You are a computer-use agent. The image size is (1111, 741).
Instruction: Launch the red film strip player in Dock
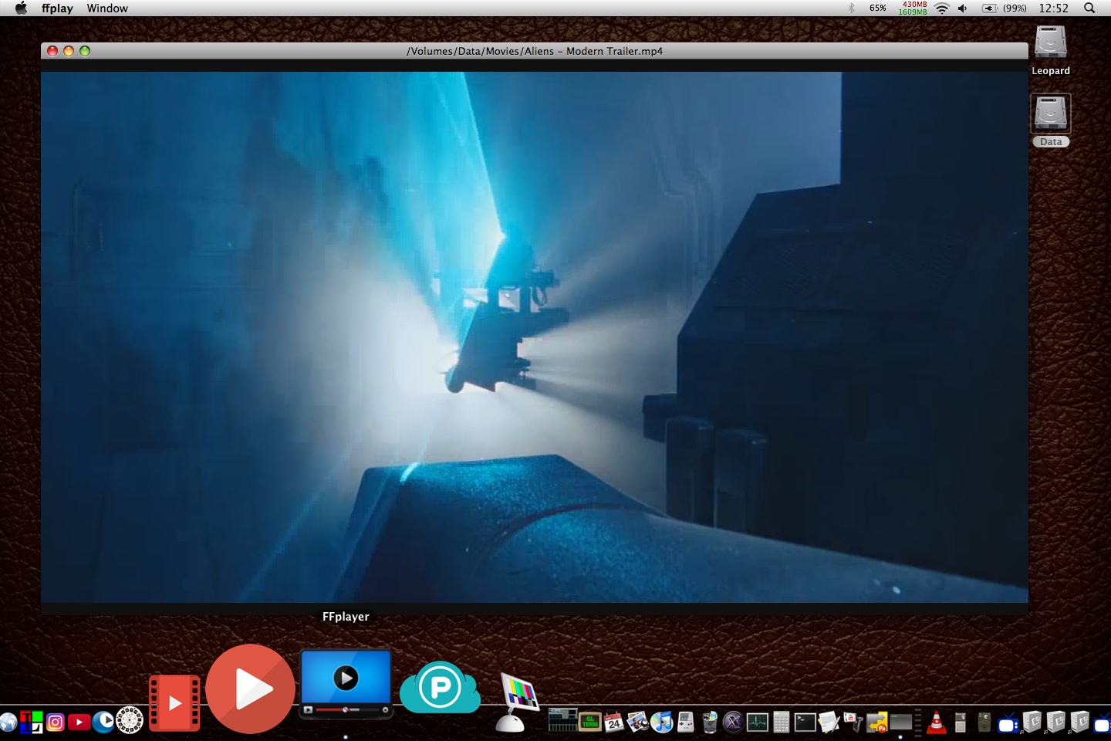(174, 702)
